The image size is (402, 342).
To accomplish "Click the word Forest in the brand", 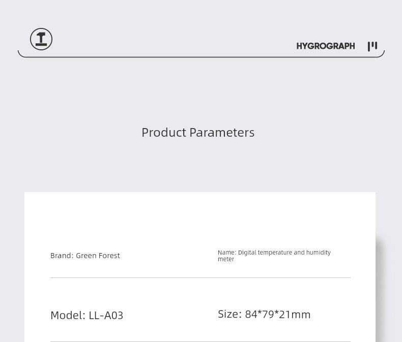I will point(109,256).
